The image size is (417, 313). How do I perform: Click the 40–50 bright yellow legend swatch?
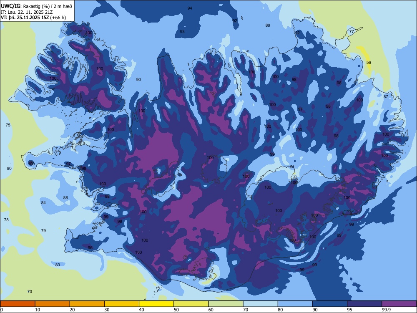click(156, 304)
